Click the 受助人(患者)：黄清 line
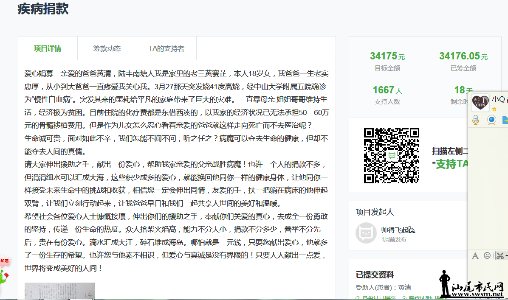 (x=384, y=287)
